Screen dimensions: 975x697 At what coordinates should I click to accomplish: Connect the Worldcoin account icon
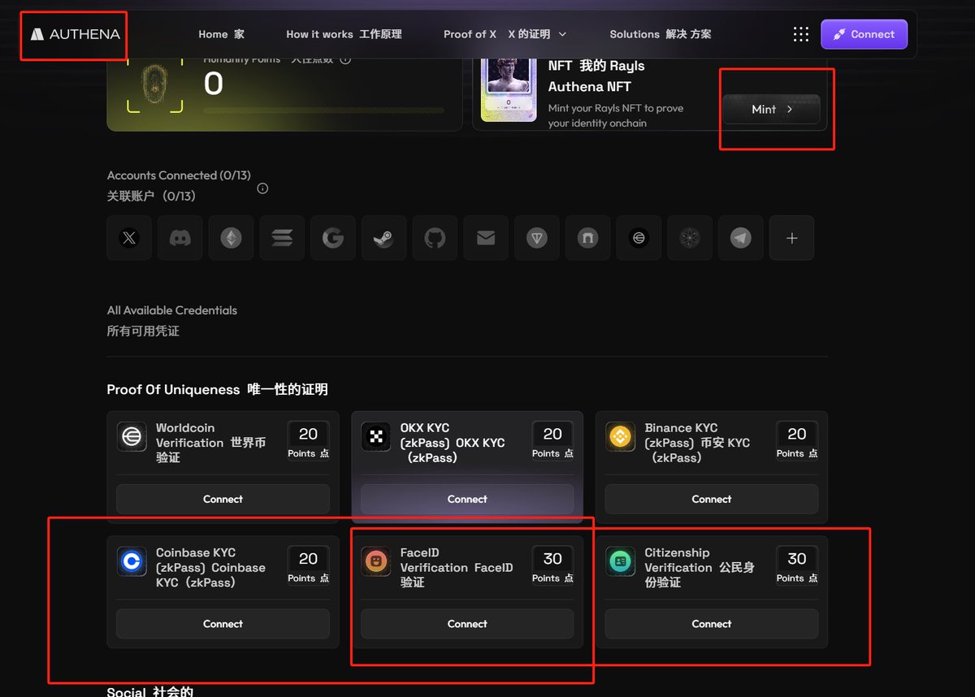pos(639,238)
